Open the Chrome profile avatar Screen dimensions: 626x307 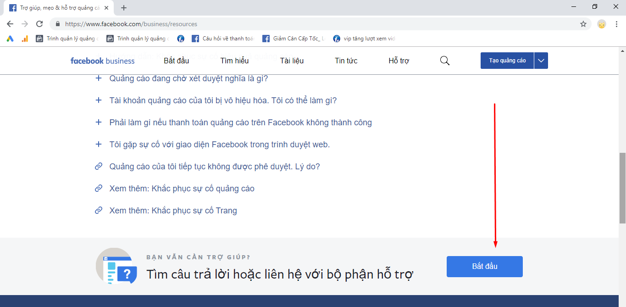pos(602,24)
